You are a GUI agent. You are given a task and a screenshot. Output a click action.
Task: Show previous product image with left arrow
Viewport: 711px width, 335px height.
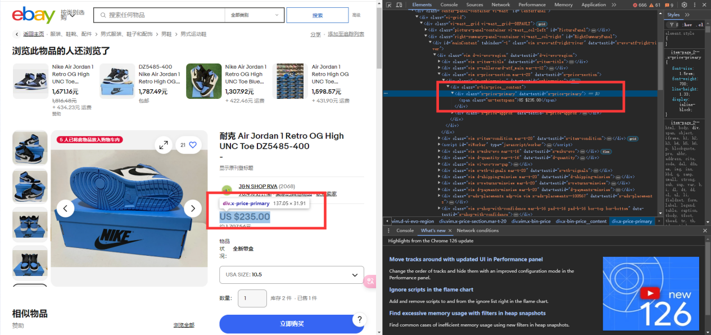click(x=65, y=209)
